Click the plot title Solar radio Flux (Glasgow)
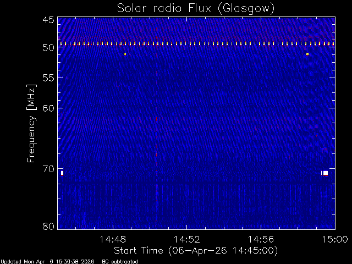The height and width of the screenshot is (264, 352). [196, 8]
